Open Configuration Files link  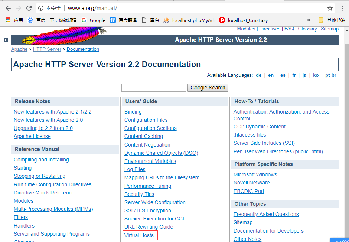pos(146,120)
